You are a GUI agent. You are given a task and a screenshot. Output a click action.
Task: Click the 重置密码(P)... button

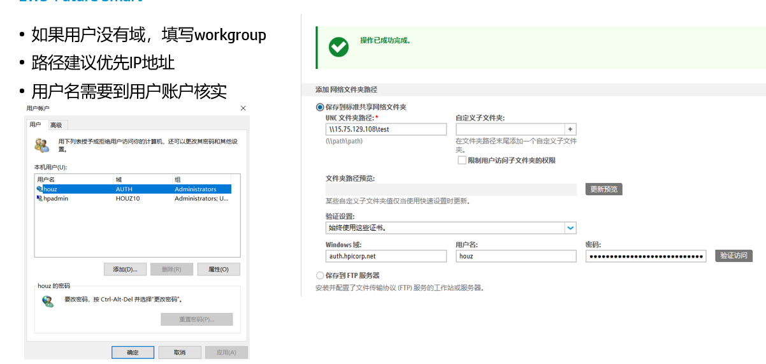click(197, 319)
